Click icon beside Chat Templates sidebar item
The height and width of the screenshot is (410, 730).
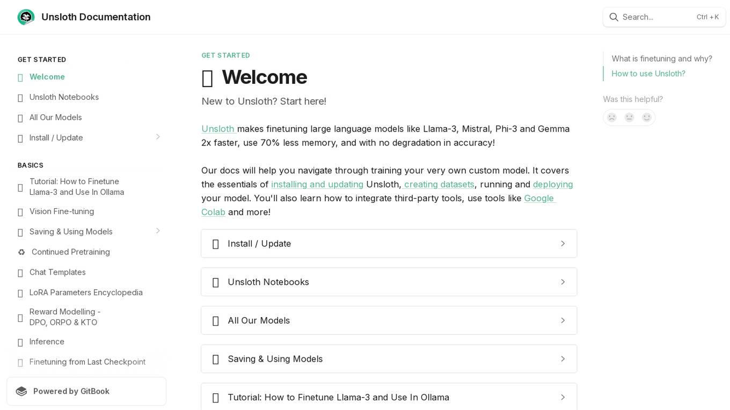[x=20, y=273]
